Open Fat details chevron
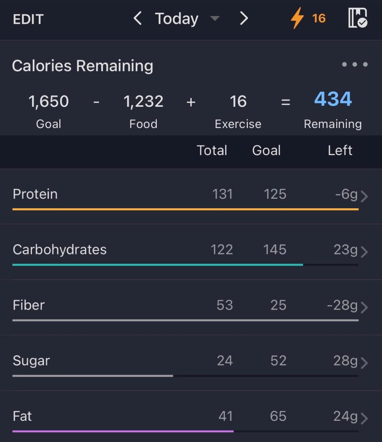Screen dimensions: 382x442 pos(364,418)
